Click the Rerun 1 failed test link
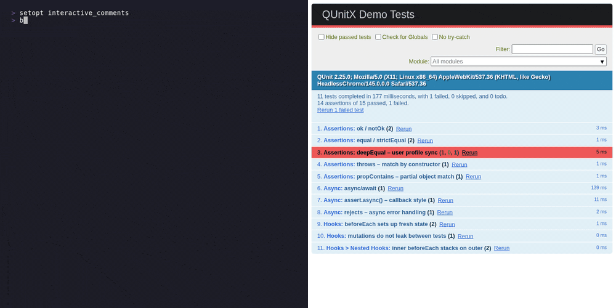The height and width of the screenshot is (308, 616). (x=340, y=110)
